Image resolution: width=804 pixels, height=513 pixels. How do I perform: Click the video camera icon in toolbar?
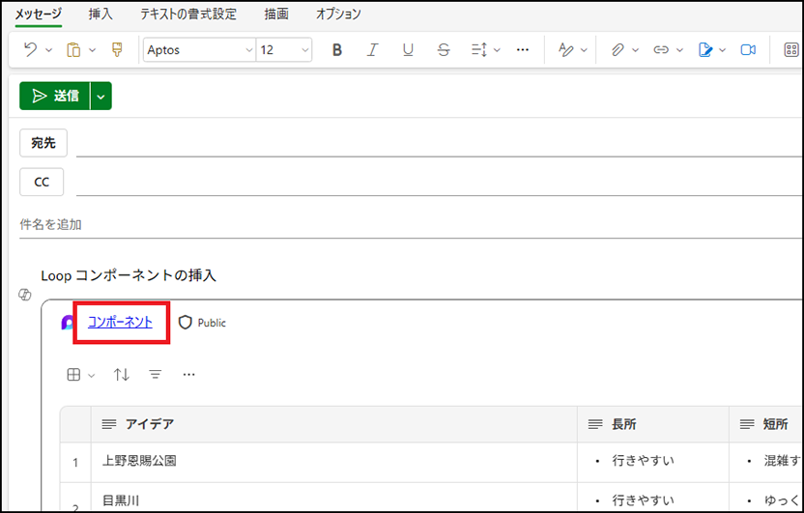[748, 49]
